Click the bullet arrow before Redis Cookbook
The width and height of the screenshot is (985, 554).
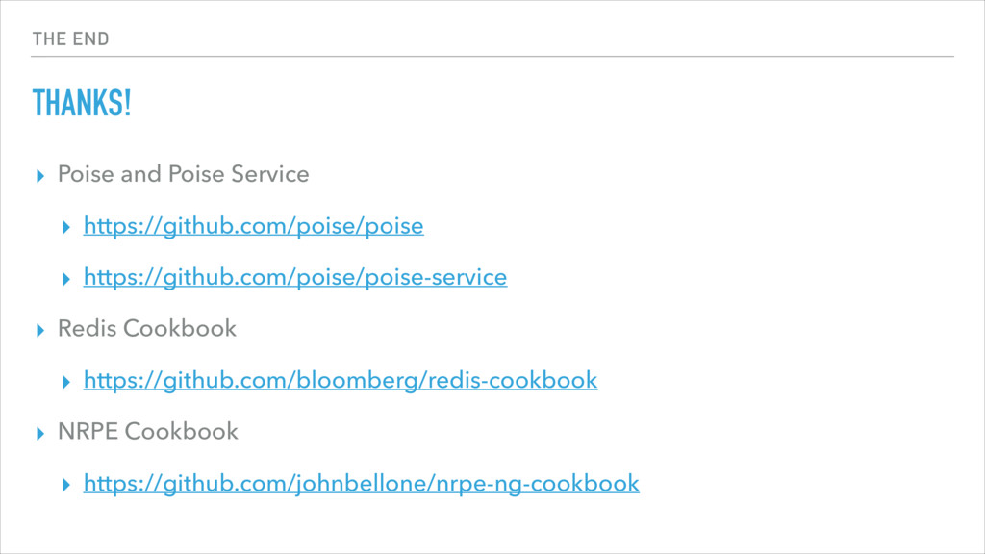[x=40, y=331]
